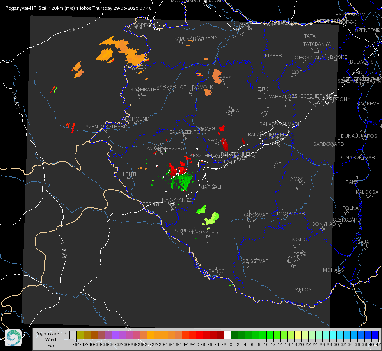382x351 pixels.
Task: Click the dark red legend swatch between -4 and -2
Action: [x=220, y=335]
